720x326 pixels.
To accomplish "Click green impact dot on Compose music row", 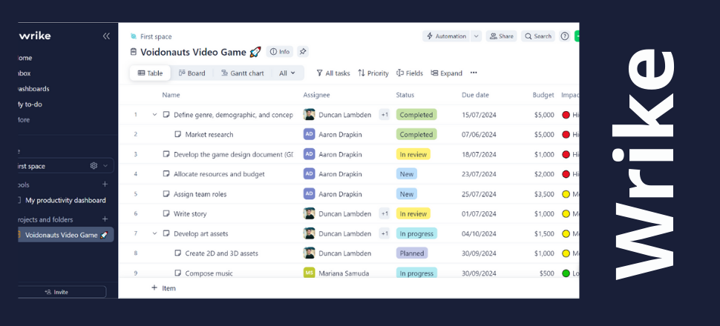I will pos(566,273).
